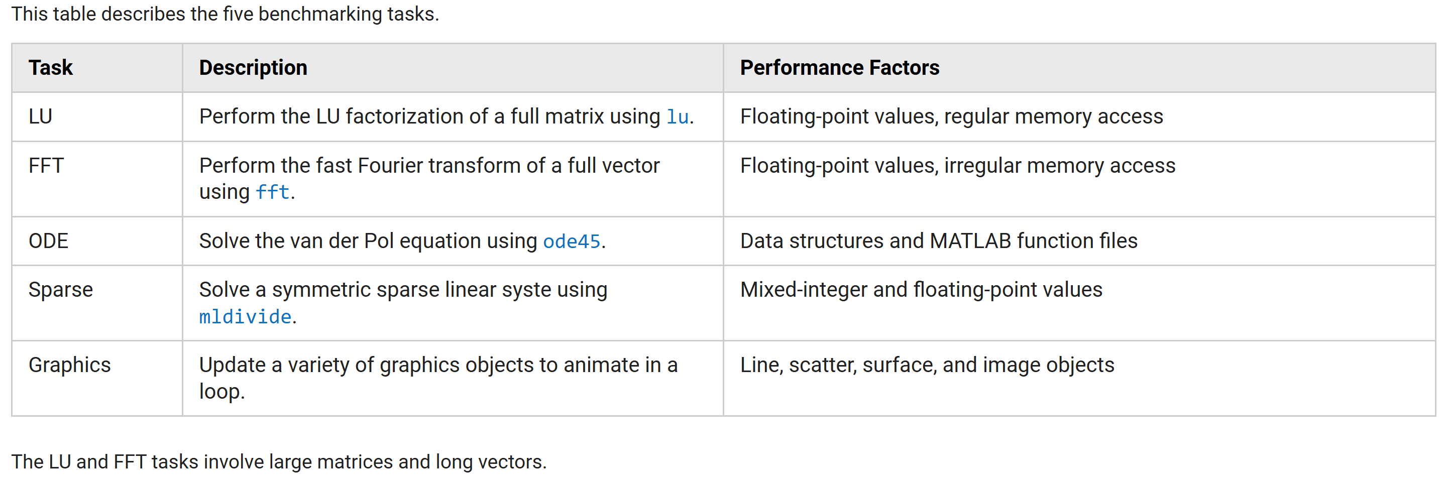Image resolution: width=1445 pixels, height=478 pixels.
Task: Select the LU task cell
Action: (40, 116)
